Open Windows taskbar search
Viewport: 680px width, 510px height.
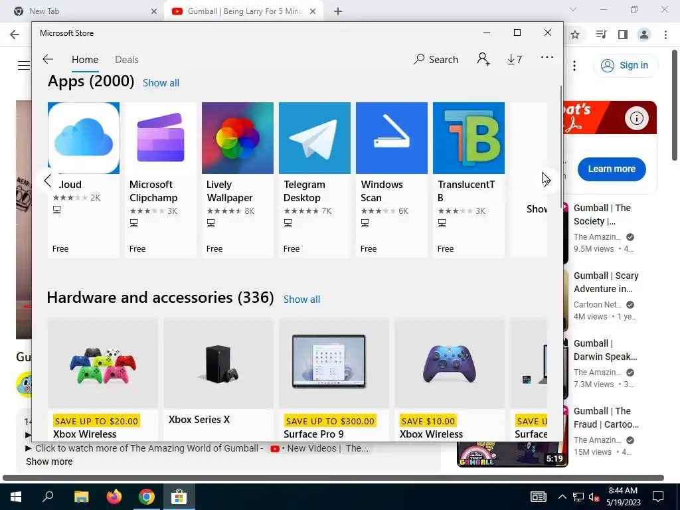[x=48, y=497]
